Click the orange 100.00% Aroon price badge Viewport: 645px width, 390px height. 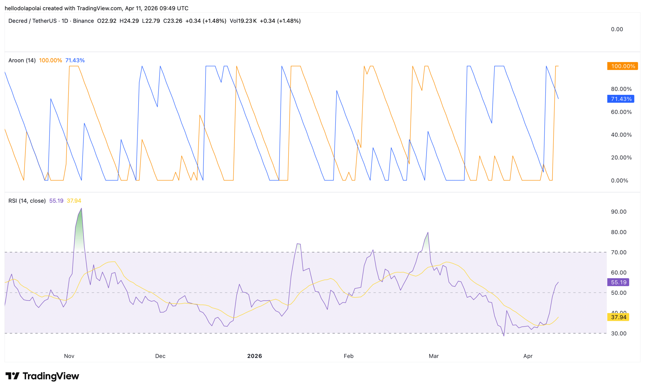tap(623, 66)
